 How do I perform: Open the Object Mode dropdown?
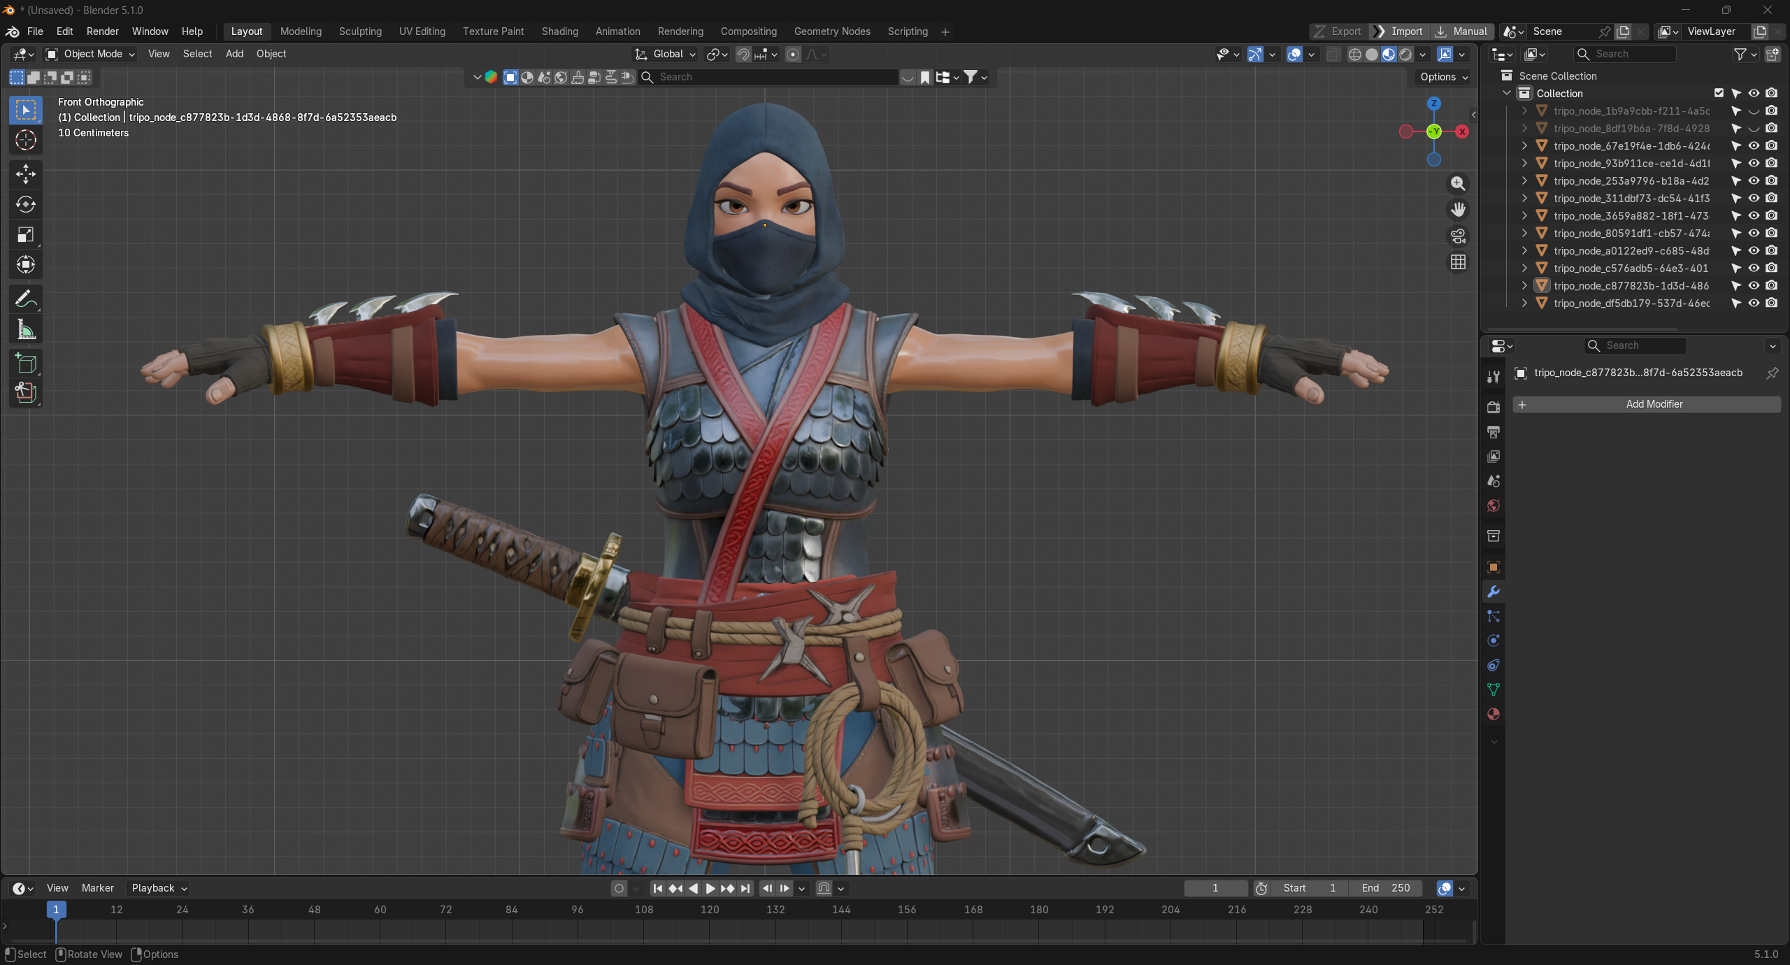[x=90, y=54]
